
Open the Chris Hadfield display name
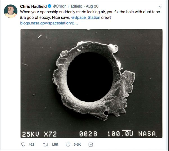tap(33, 6)
